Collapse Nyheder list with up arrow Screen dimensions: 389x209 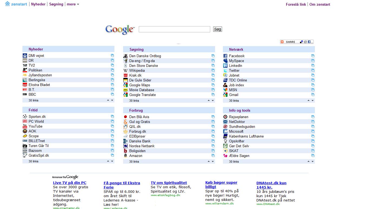[x=108, y=100]
